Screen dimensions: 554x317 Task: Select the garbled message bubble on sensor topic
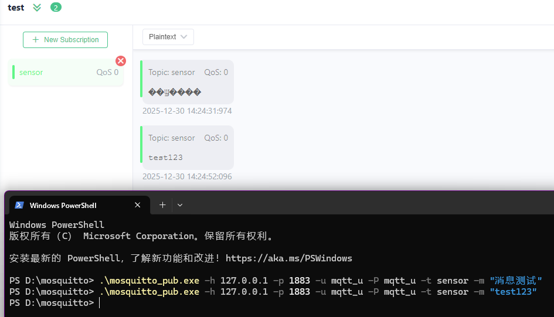pos(187,82)
